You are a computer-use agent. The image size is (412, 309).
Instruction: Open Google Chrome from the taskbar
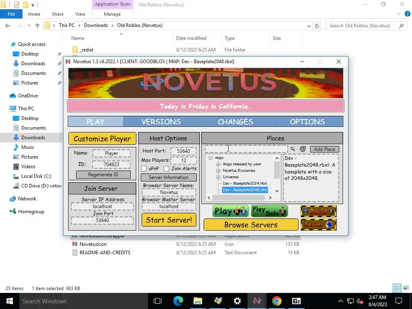click(x=277, y=301)
